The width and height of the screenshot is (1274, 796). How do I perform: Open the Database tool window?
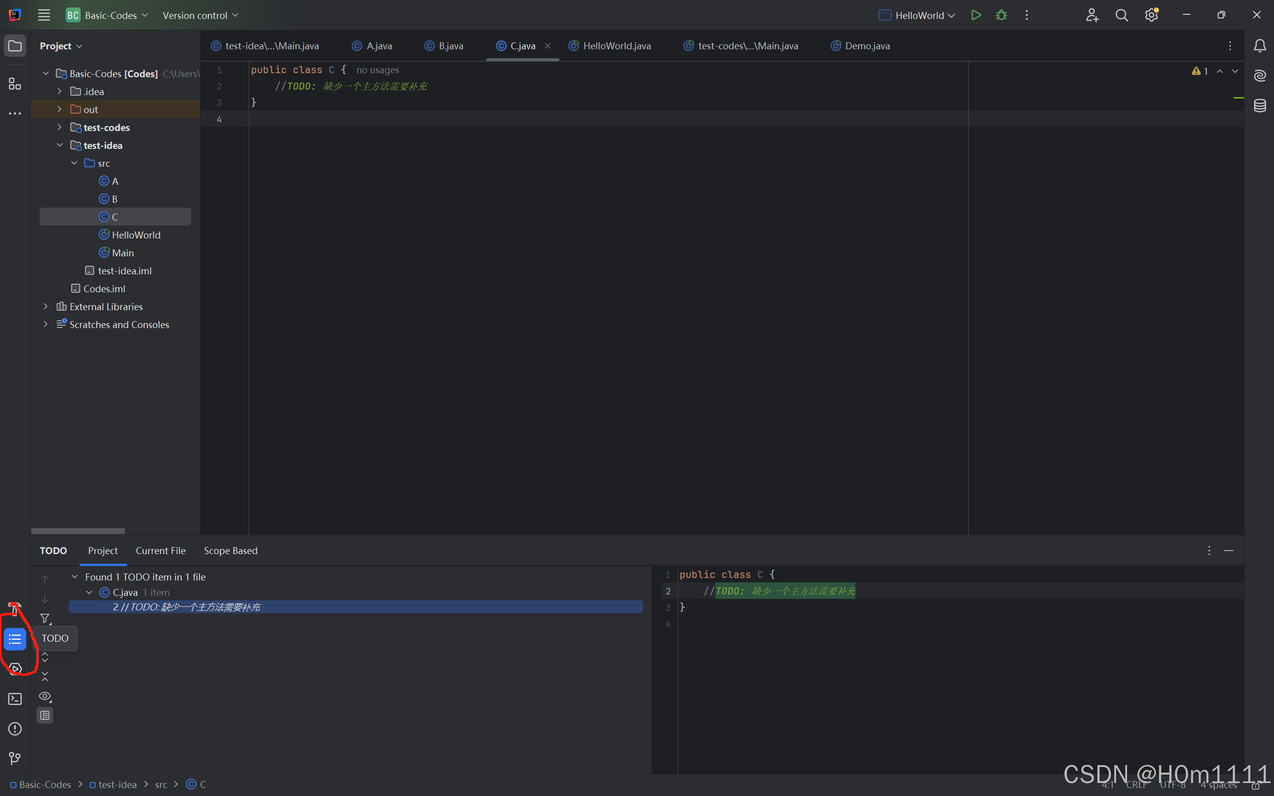pos(1261,106)
